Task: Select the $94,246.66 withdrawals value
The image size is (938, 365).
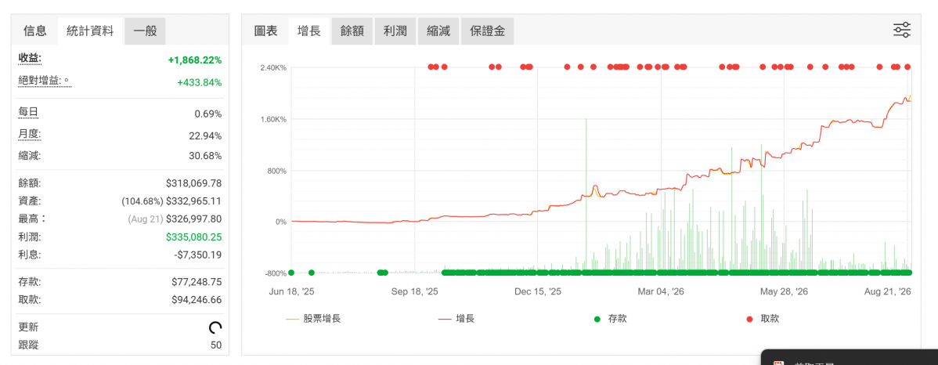Action: click(x=197, y=300)
